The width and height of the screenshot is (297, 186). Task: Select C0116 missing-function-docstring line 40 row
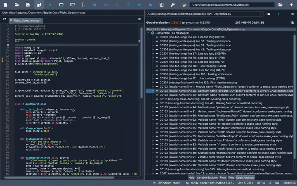[211, 103]
